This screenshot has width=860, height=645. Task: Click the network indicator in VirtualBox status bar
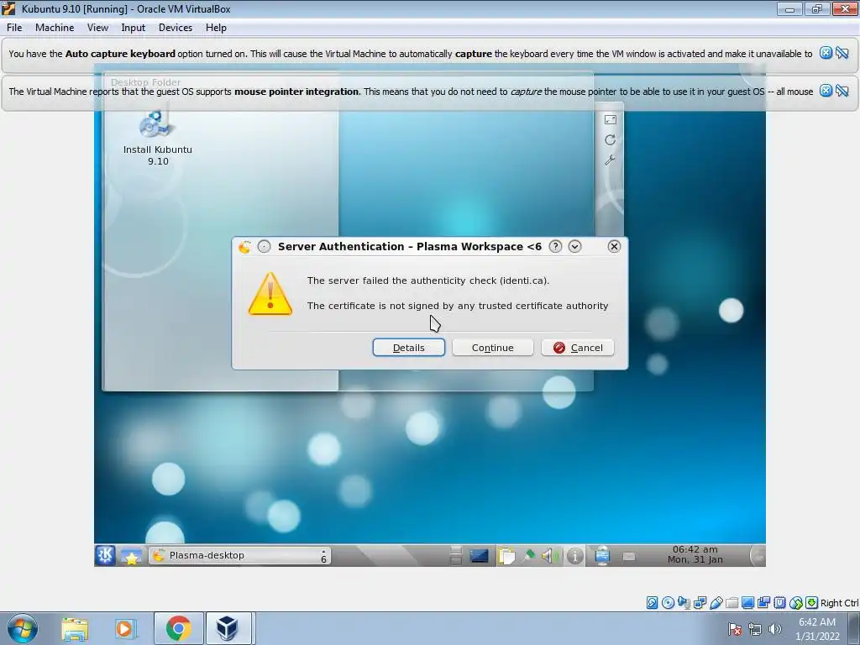tap(700, 603)
